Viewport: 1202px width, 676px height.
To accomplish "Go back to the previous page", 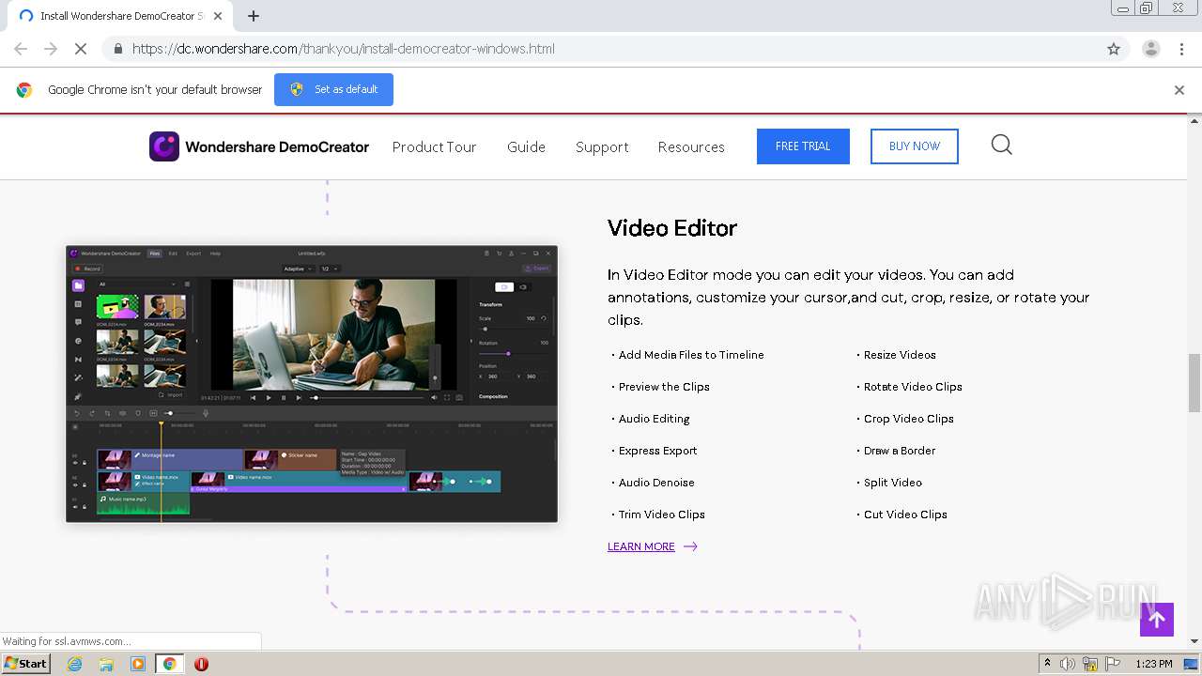I will tap(21, 49).
